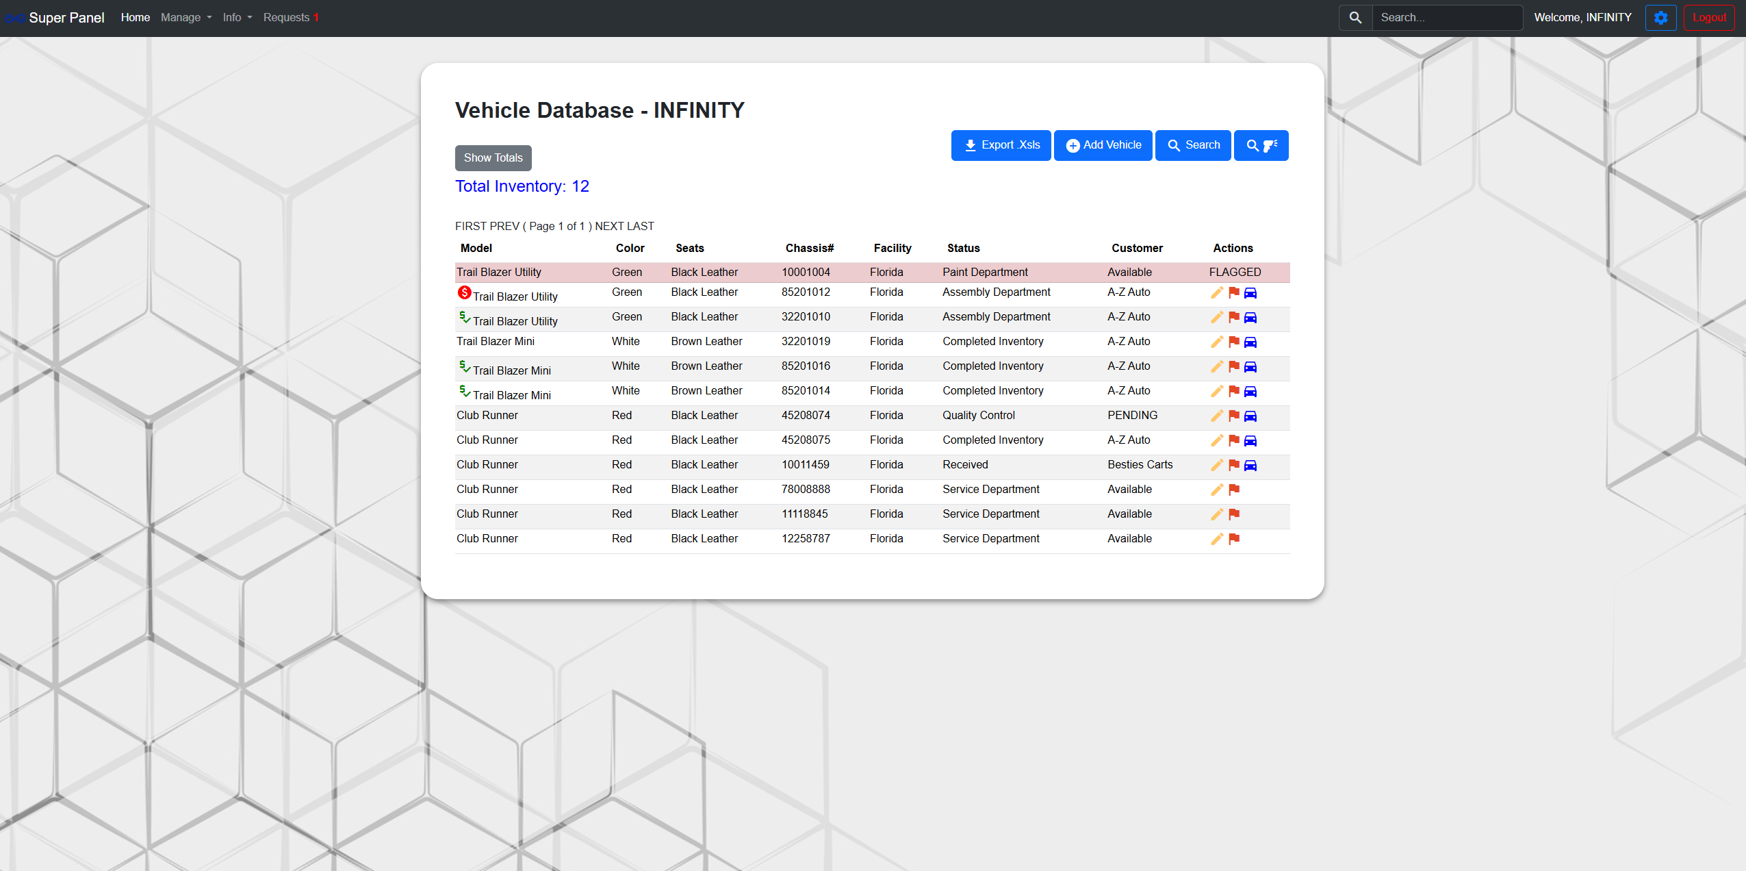Edit the vehicle with chassis 11118845
Viewport: 1746px width, 871px height.
1217,515
